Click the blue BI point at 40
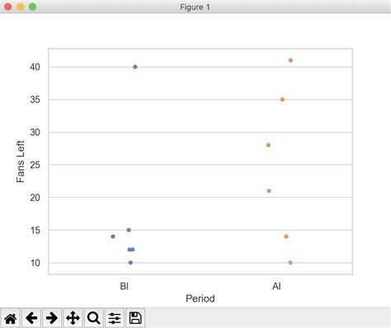 pos(135,67)
